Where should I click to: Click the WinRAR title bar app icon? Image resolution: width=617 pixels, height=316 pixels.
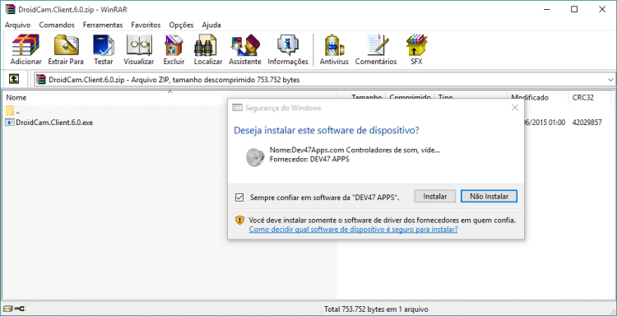(10, 9)
